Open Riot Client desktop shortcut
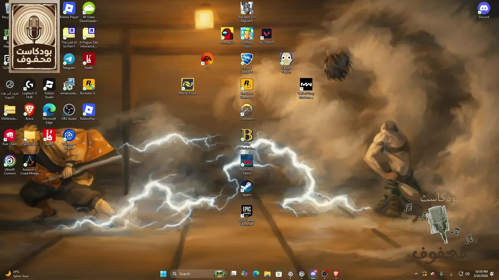The height and width of the screenshot is (280, 499). [x=10, y=138]
